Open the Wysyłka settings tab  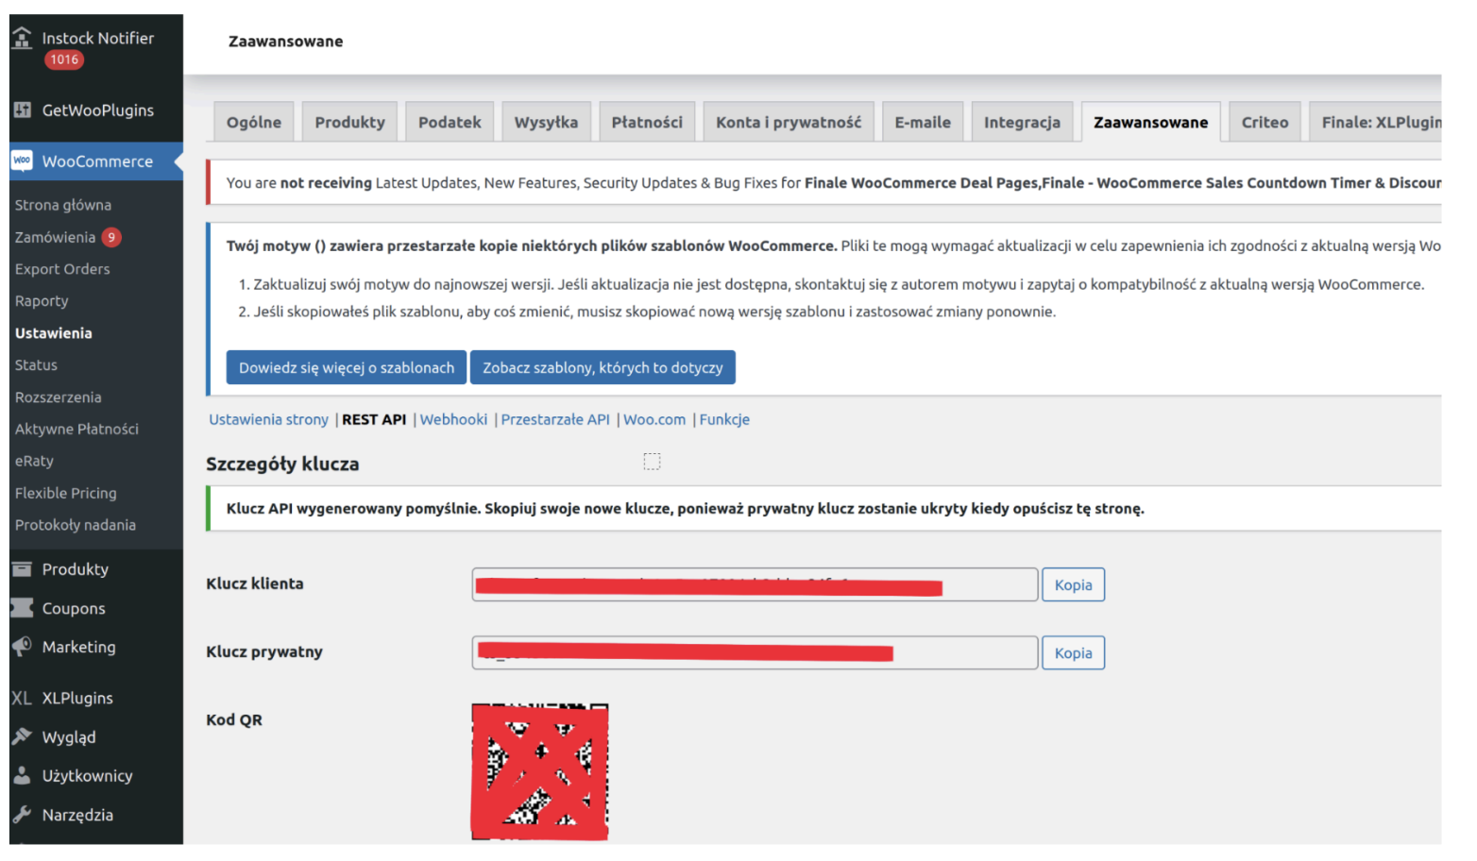(x=546, y=123)
